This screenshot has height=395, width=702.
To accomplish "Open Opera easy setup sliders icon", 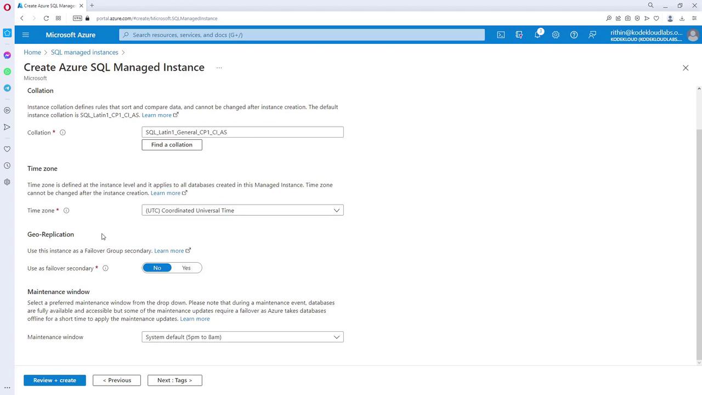I will tap(694, 18).
